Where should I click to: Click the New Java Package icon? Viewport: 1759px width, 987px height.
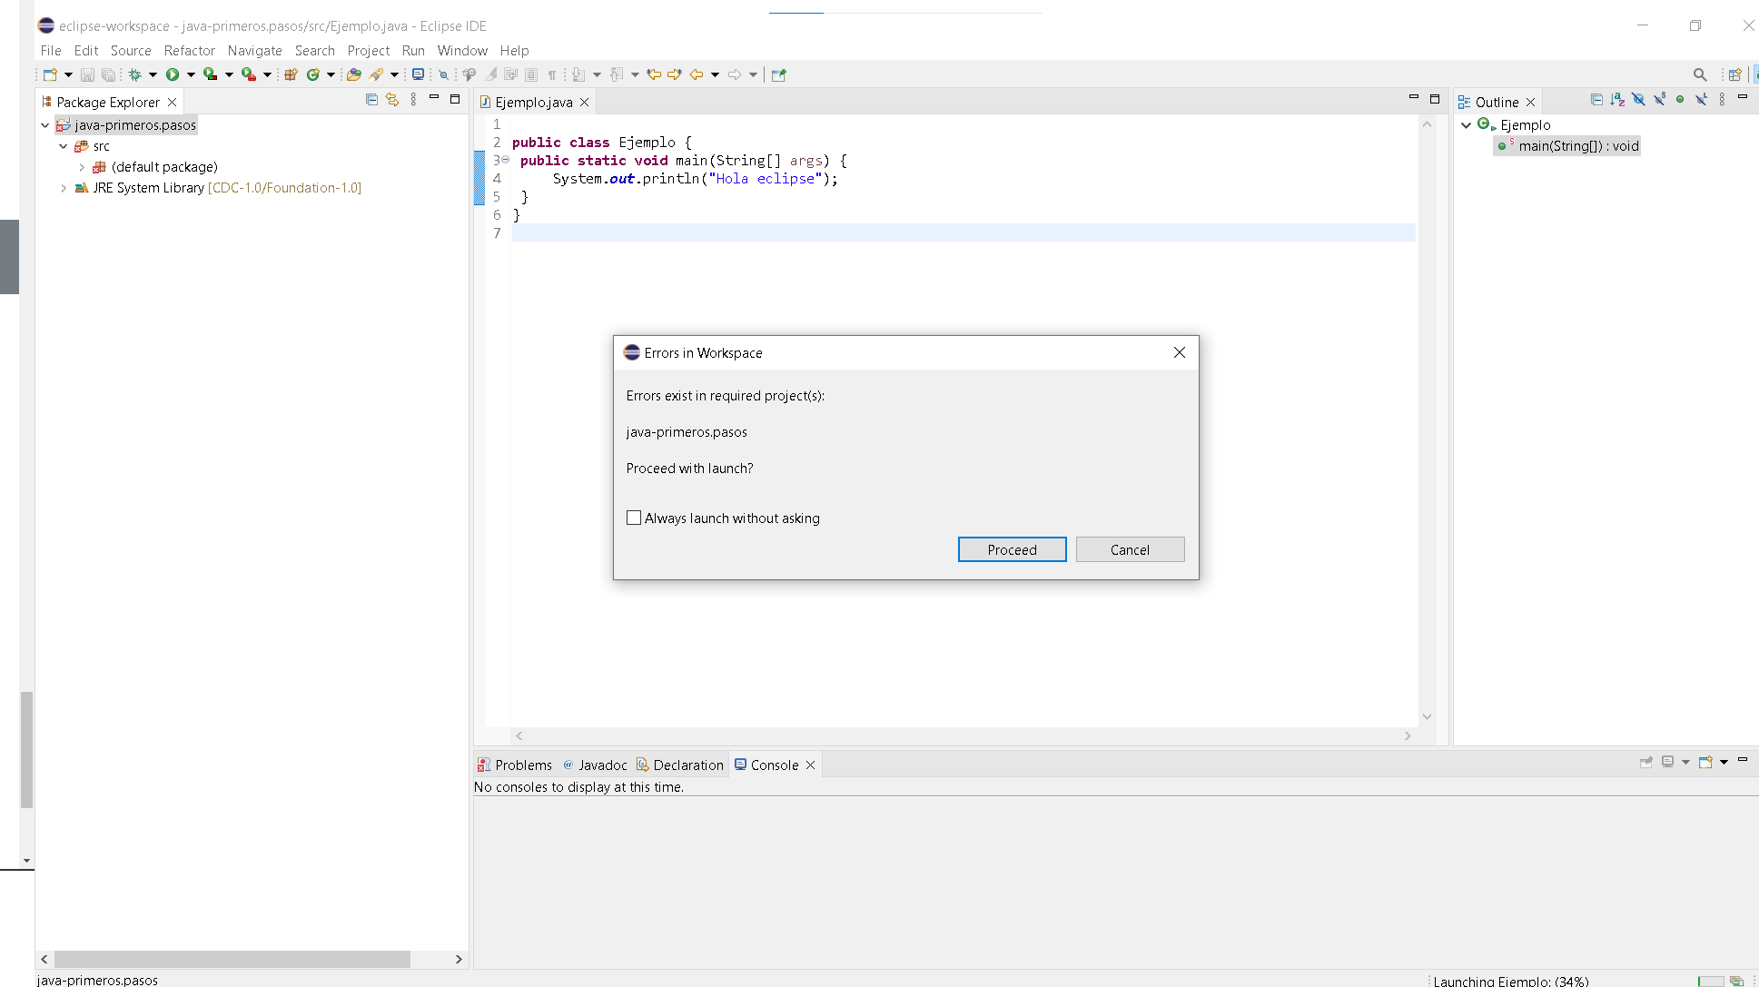pyautogui.click(x=291, y=74)
